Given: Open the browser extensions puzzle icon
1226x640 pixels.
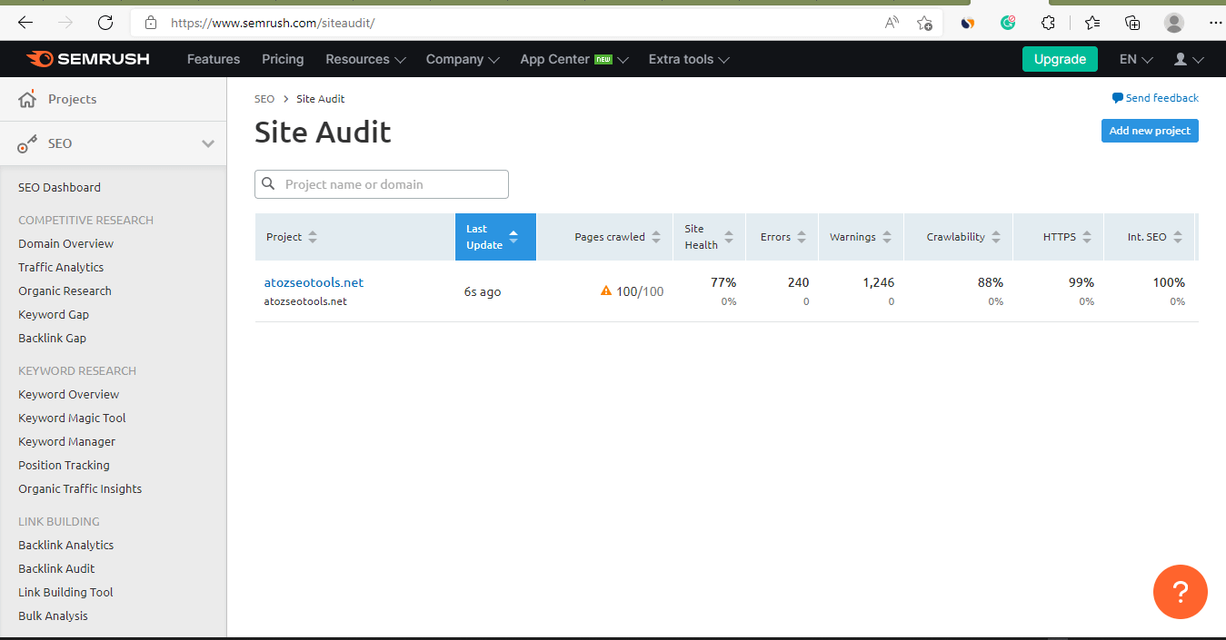Looking at the screenshot, I should [x=1049, y=23].
